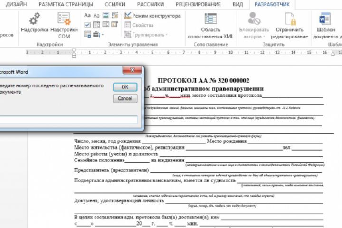The height and width of the screenshot is (228, 342).
Task: Insert building block gallery control
Action: 115,15
